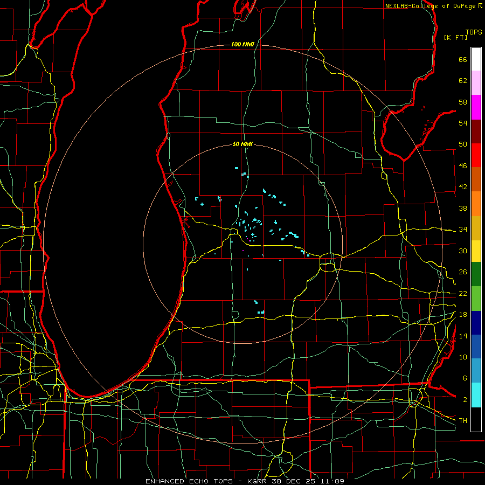Click the gold mustard legend color band
This screenshot has height=485, width=485.
[x=476, y=228]
